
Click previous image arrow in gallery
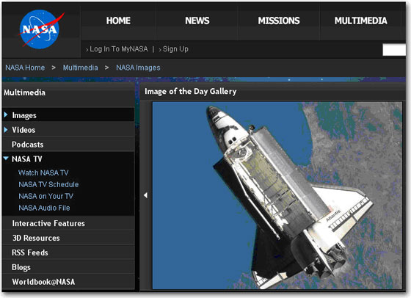pos(146,195)
